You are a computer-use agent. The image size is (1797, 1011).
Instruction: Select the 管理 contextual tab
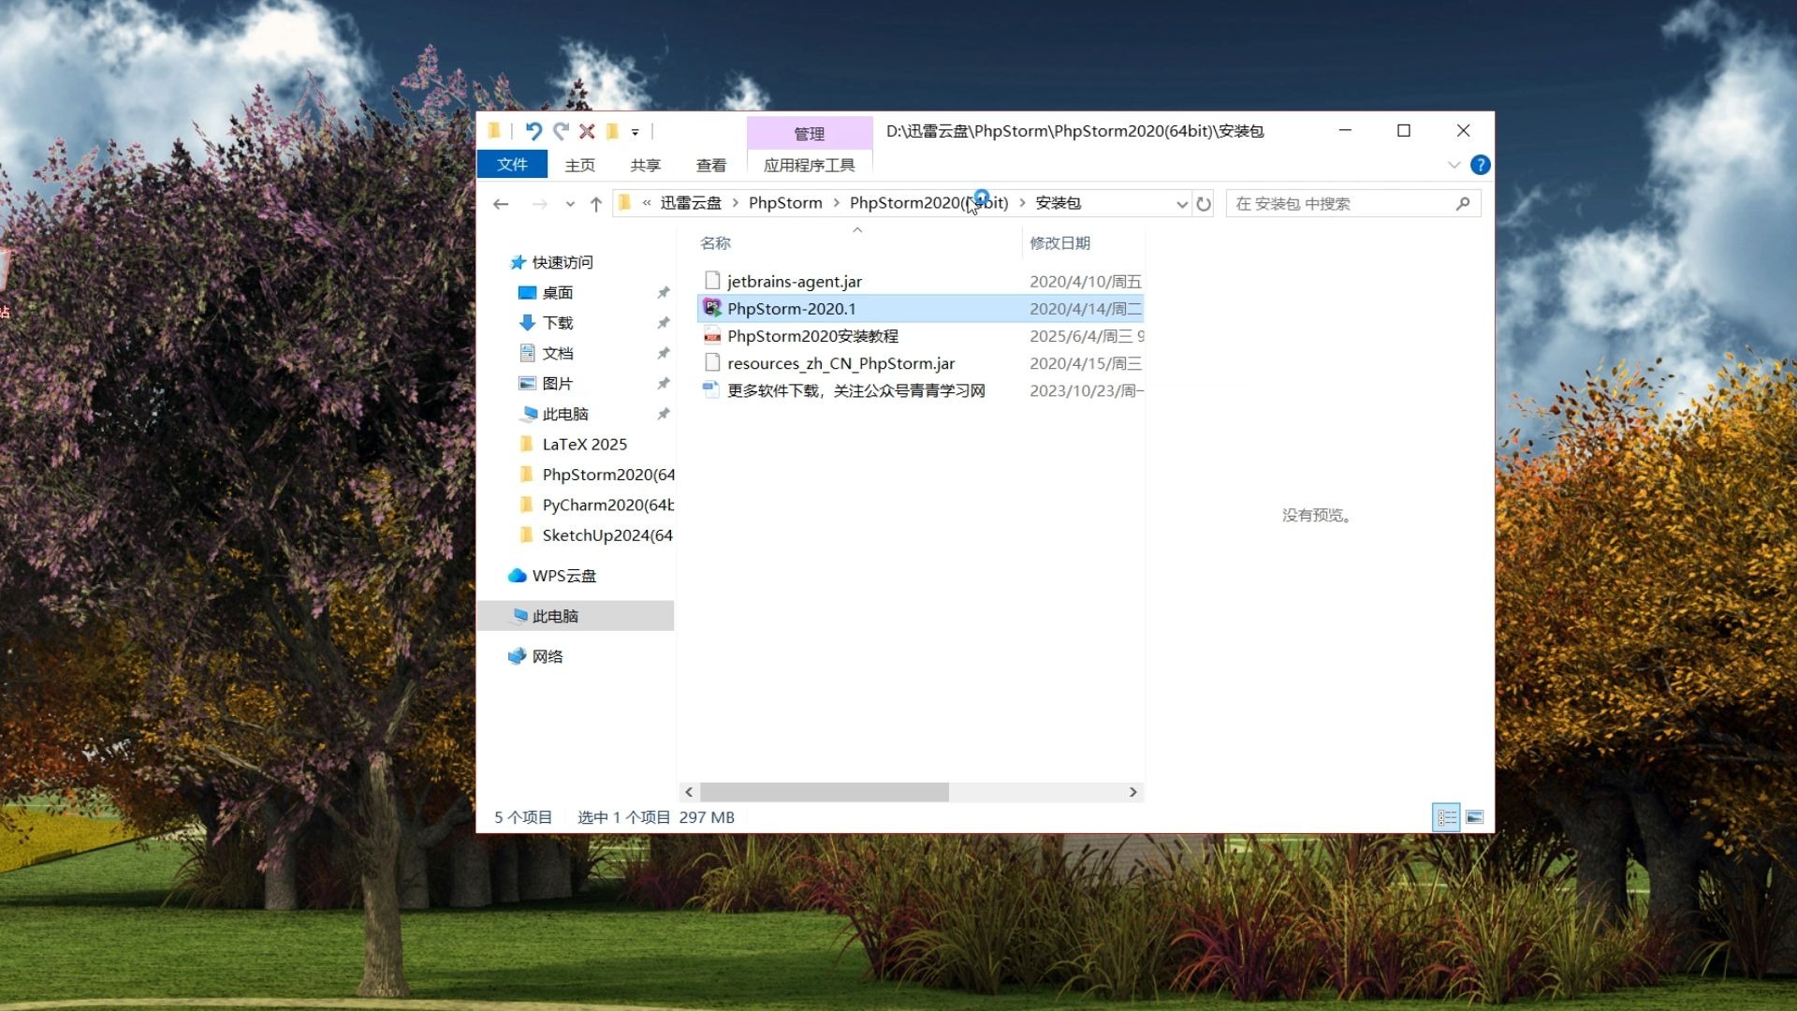tap(810, 134)
